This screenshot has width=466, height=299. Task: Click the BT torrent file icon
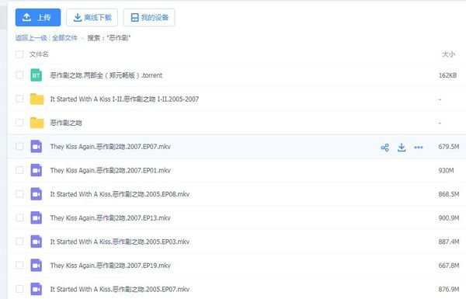(x=37, y=75)
